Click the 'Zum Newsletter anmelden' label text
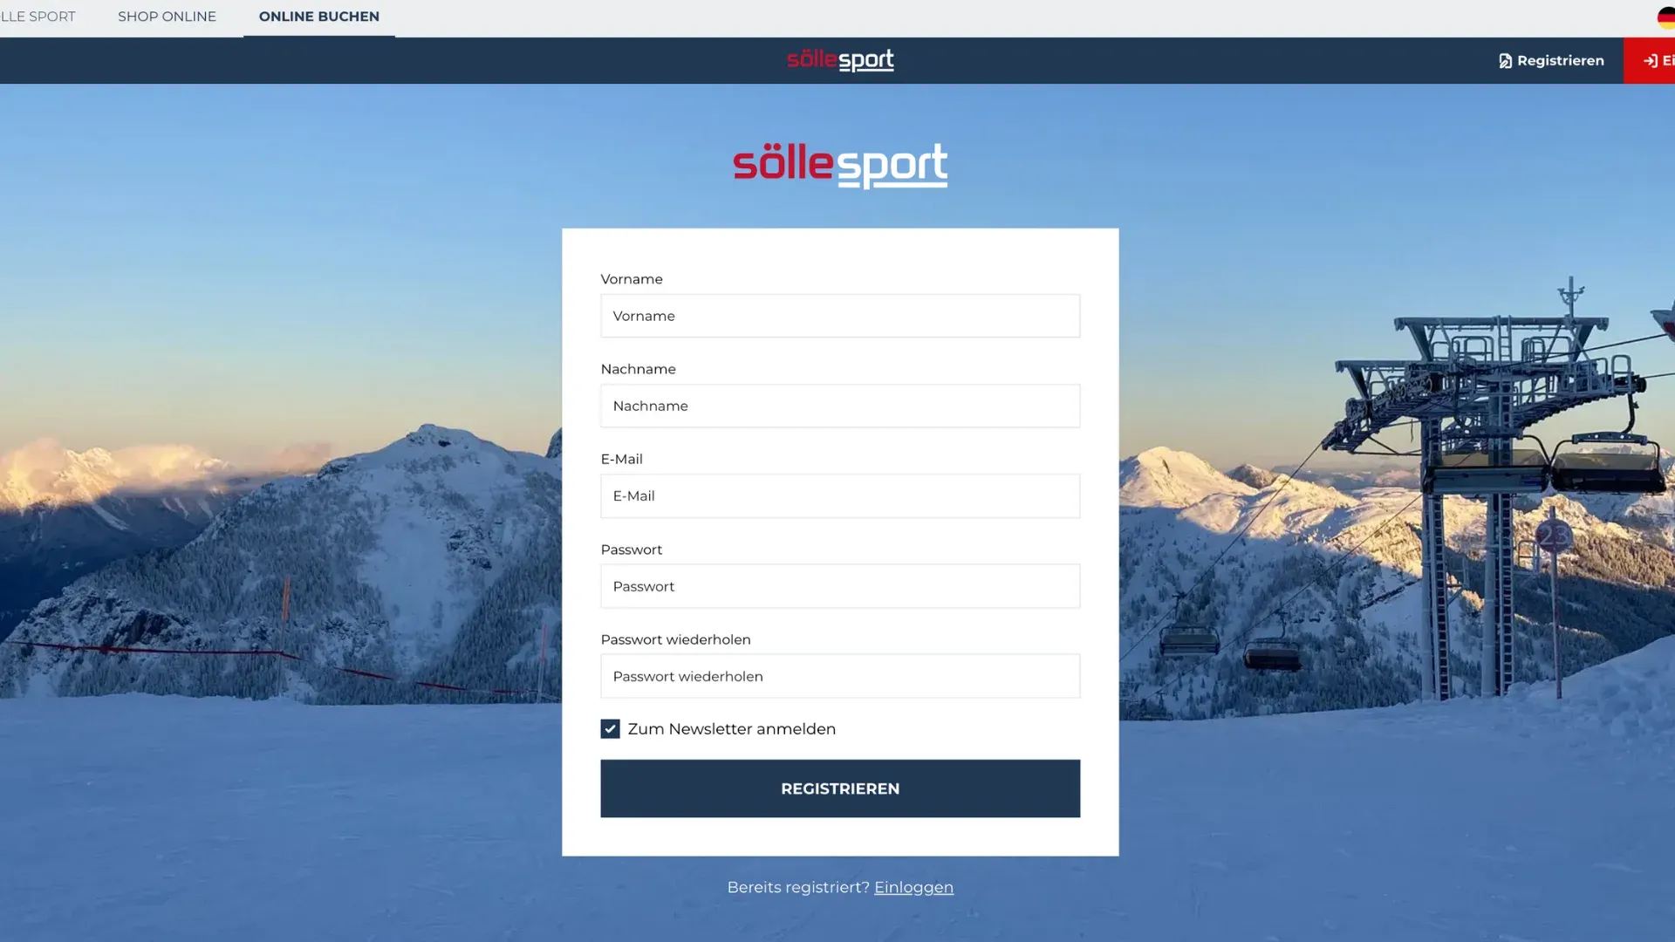This screenshot has height=942, width=1675. pyautogui.click(x=731, y=728)
